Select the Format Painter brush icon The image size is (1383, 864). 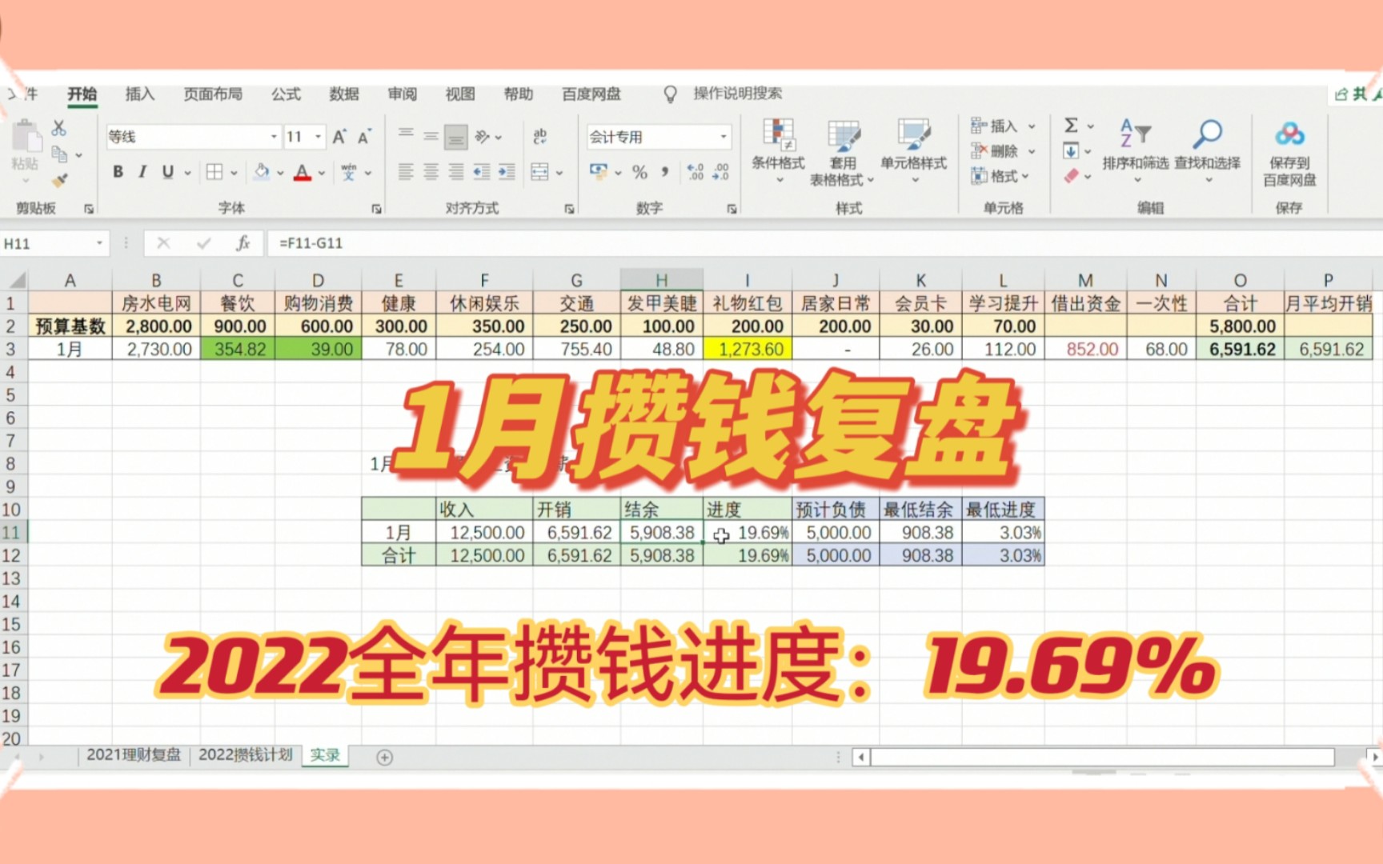pos(59,181)
